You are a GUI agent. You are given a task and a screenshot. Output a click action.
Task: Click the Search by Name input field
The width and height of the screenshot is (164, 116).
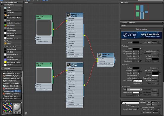tap(12, 5)
